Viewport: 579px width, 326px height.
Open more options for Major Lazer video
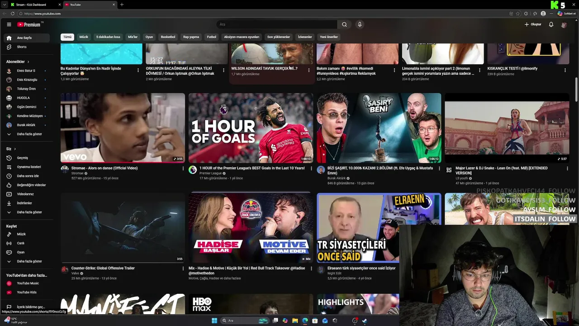(567, 168)
